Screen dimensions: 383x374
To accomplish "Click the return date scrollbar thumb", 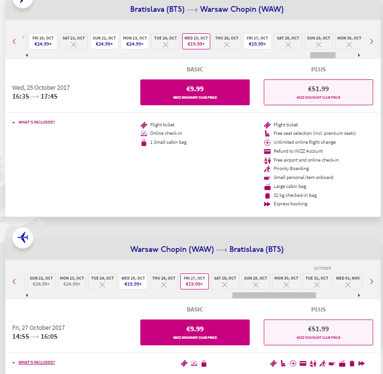I will click(x=274, y=295).
